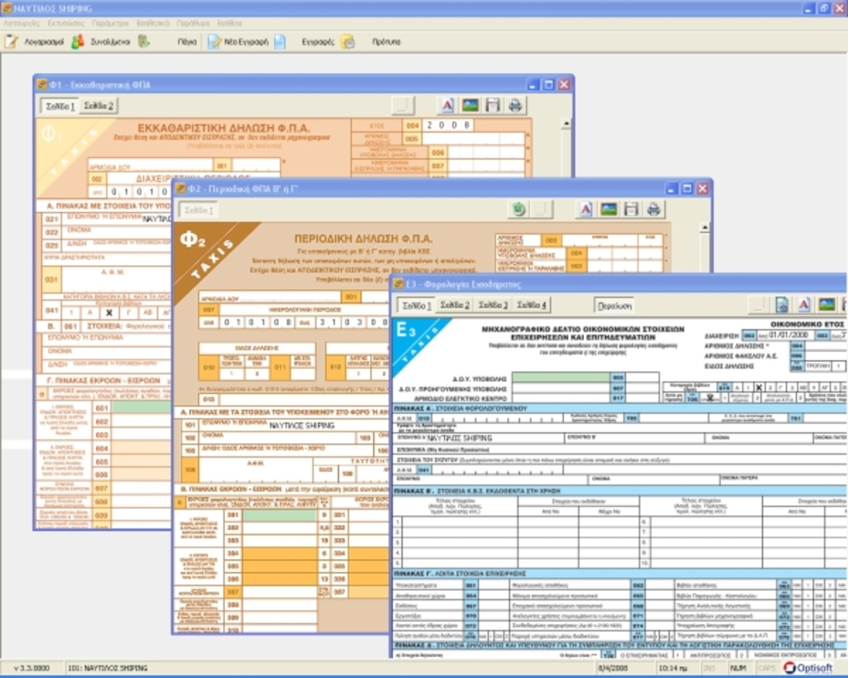Click the landscape picture icon in Φ1 toolbar
The image size is (848, 678).
coord(470,105)
